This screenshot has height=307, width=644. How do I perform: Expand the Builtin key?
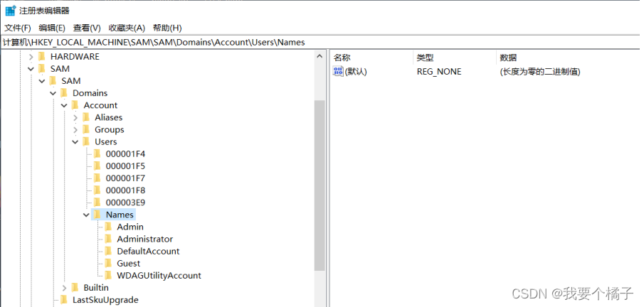[64, 288]
